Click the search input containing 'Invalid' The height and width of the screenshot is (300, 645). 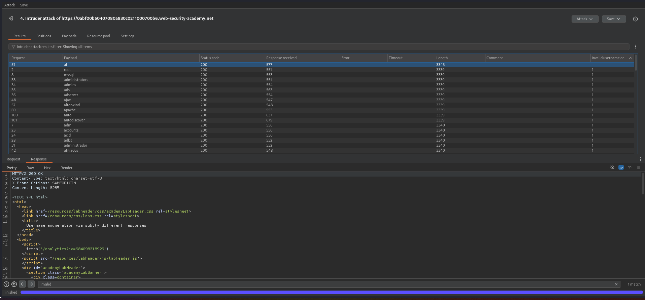click(x=327, y=284)
